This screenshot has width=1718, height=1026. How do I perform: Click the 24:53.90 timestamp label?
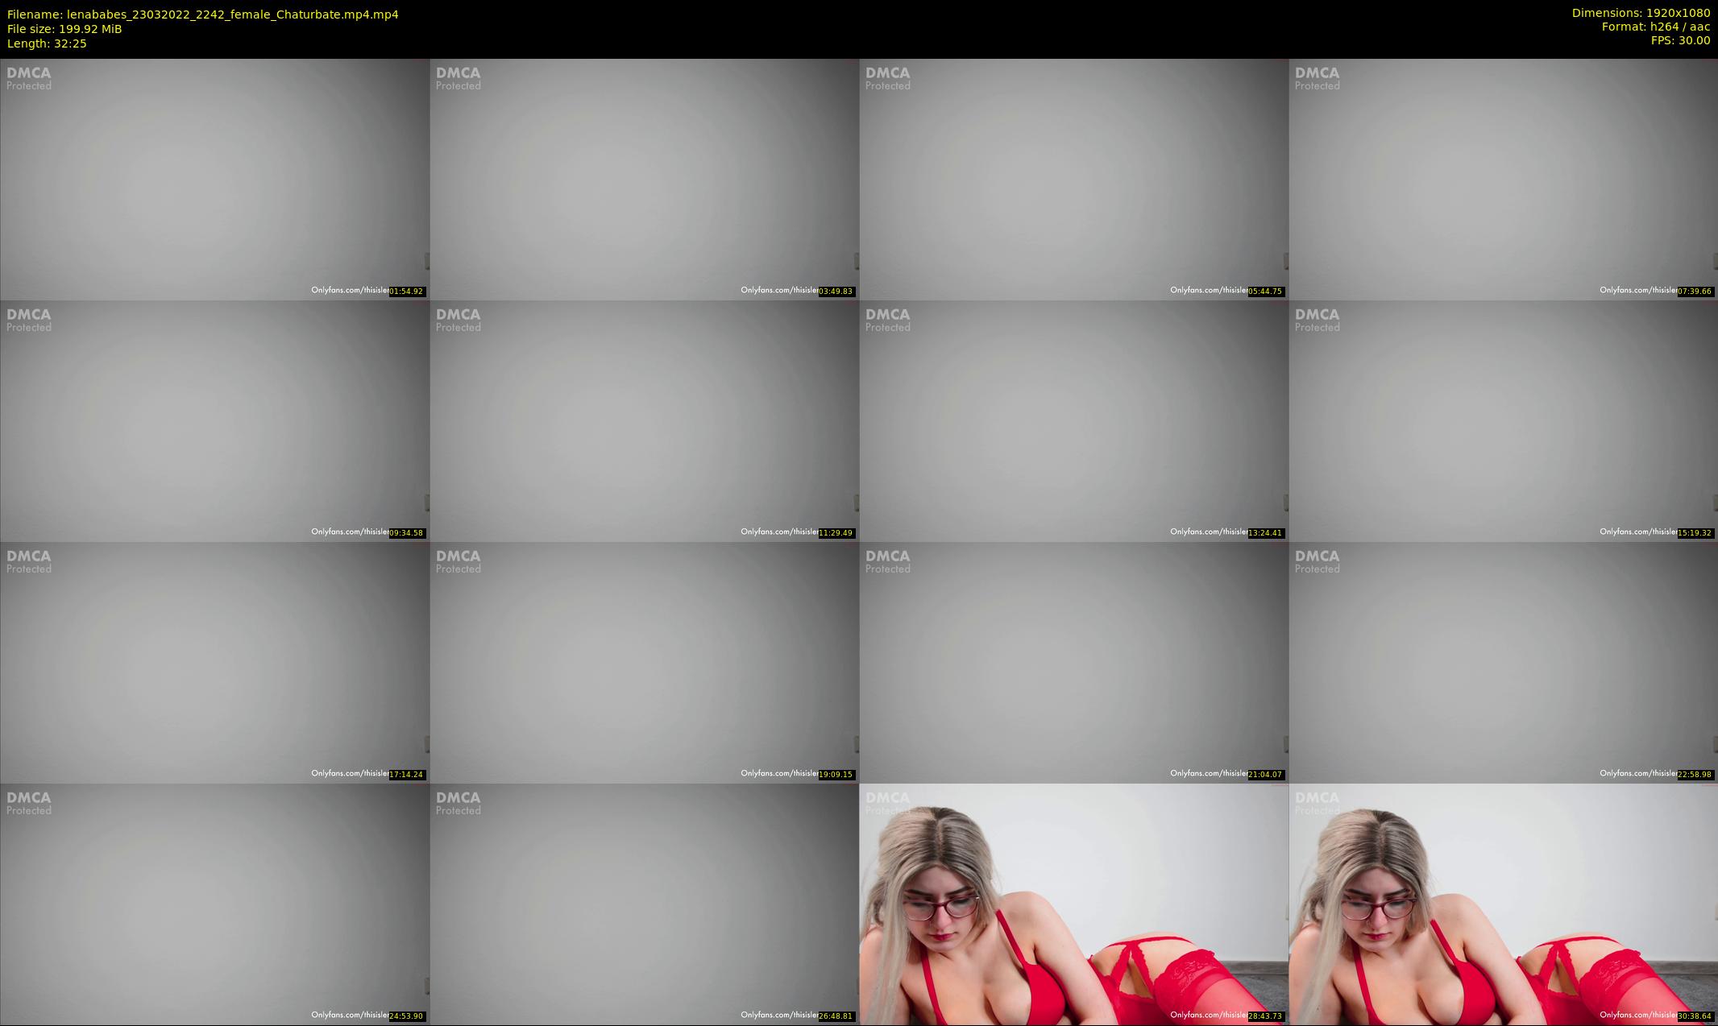click(406, 1016)
